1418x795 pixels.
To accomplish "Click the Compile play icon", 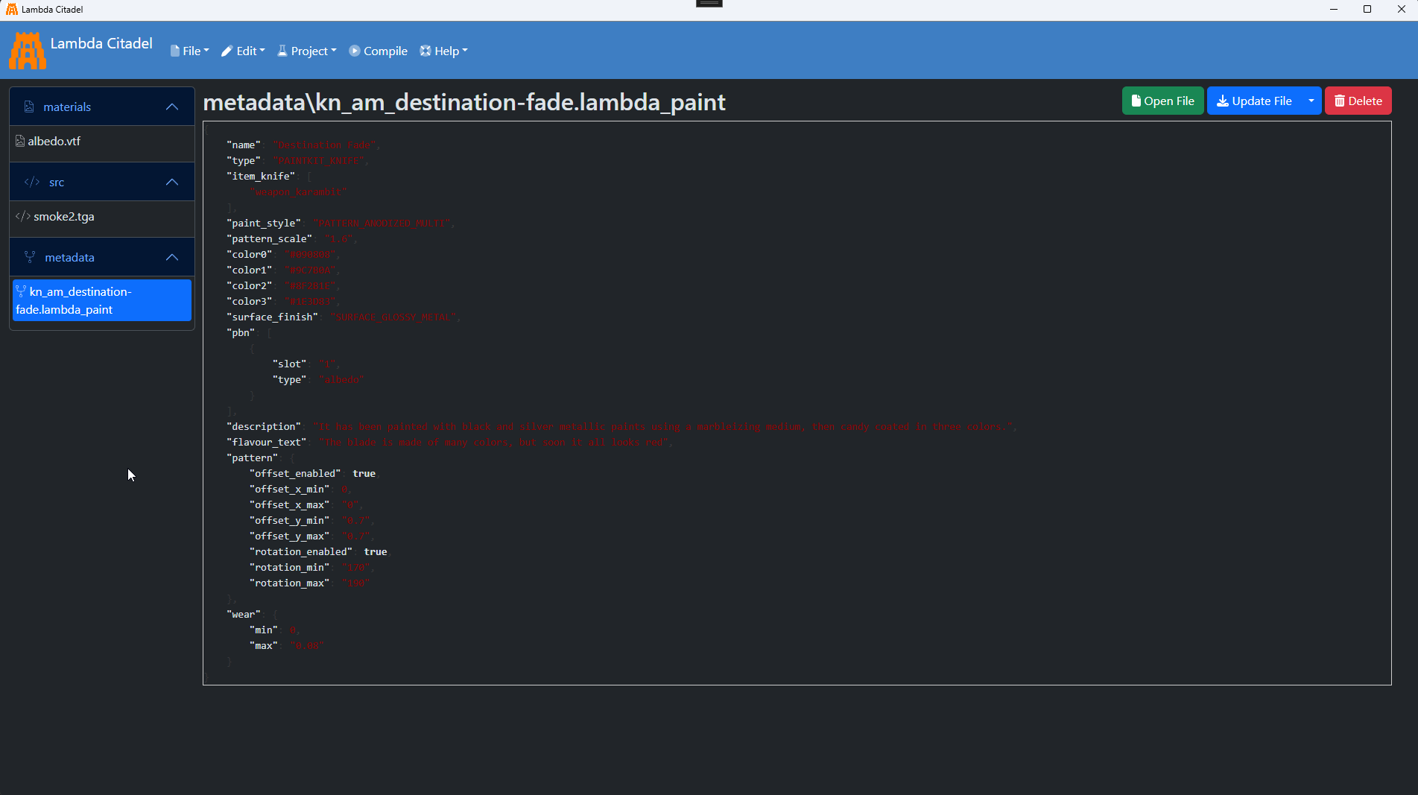I will (355, 51).
